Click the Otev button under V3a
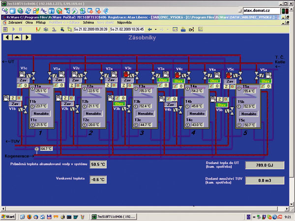This screenshot has height=221, width=295. (163, 80)
